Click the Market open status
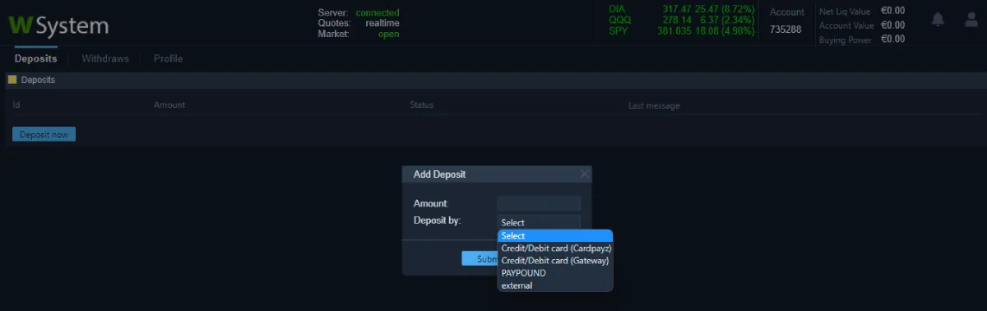 coord(359,34)
